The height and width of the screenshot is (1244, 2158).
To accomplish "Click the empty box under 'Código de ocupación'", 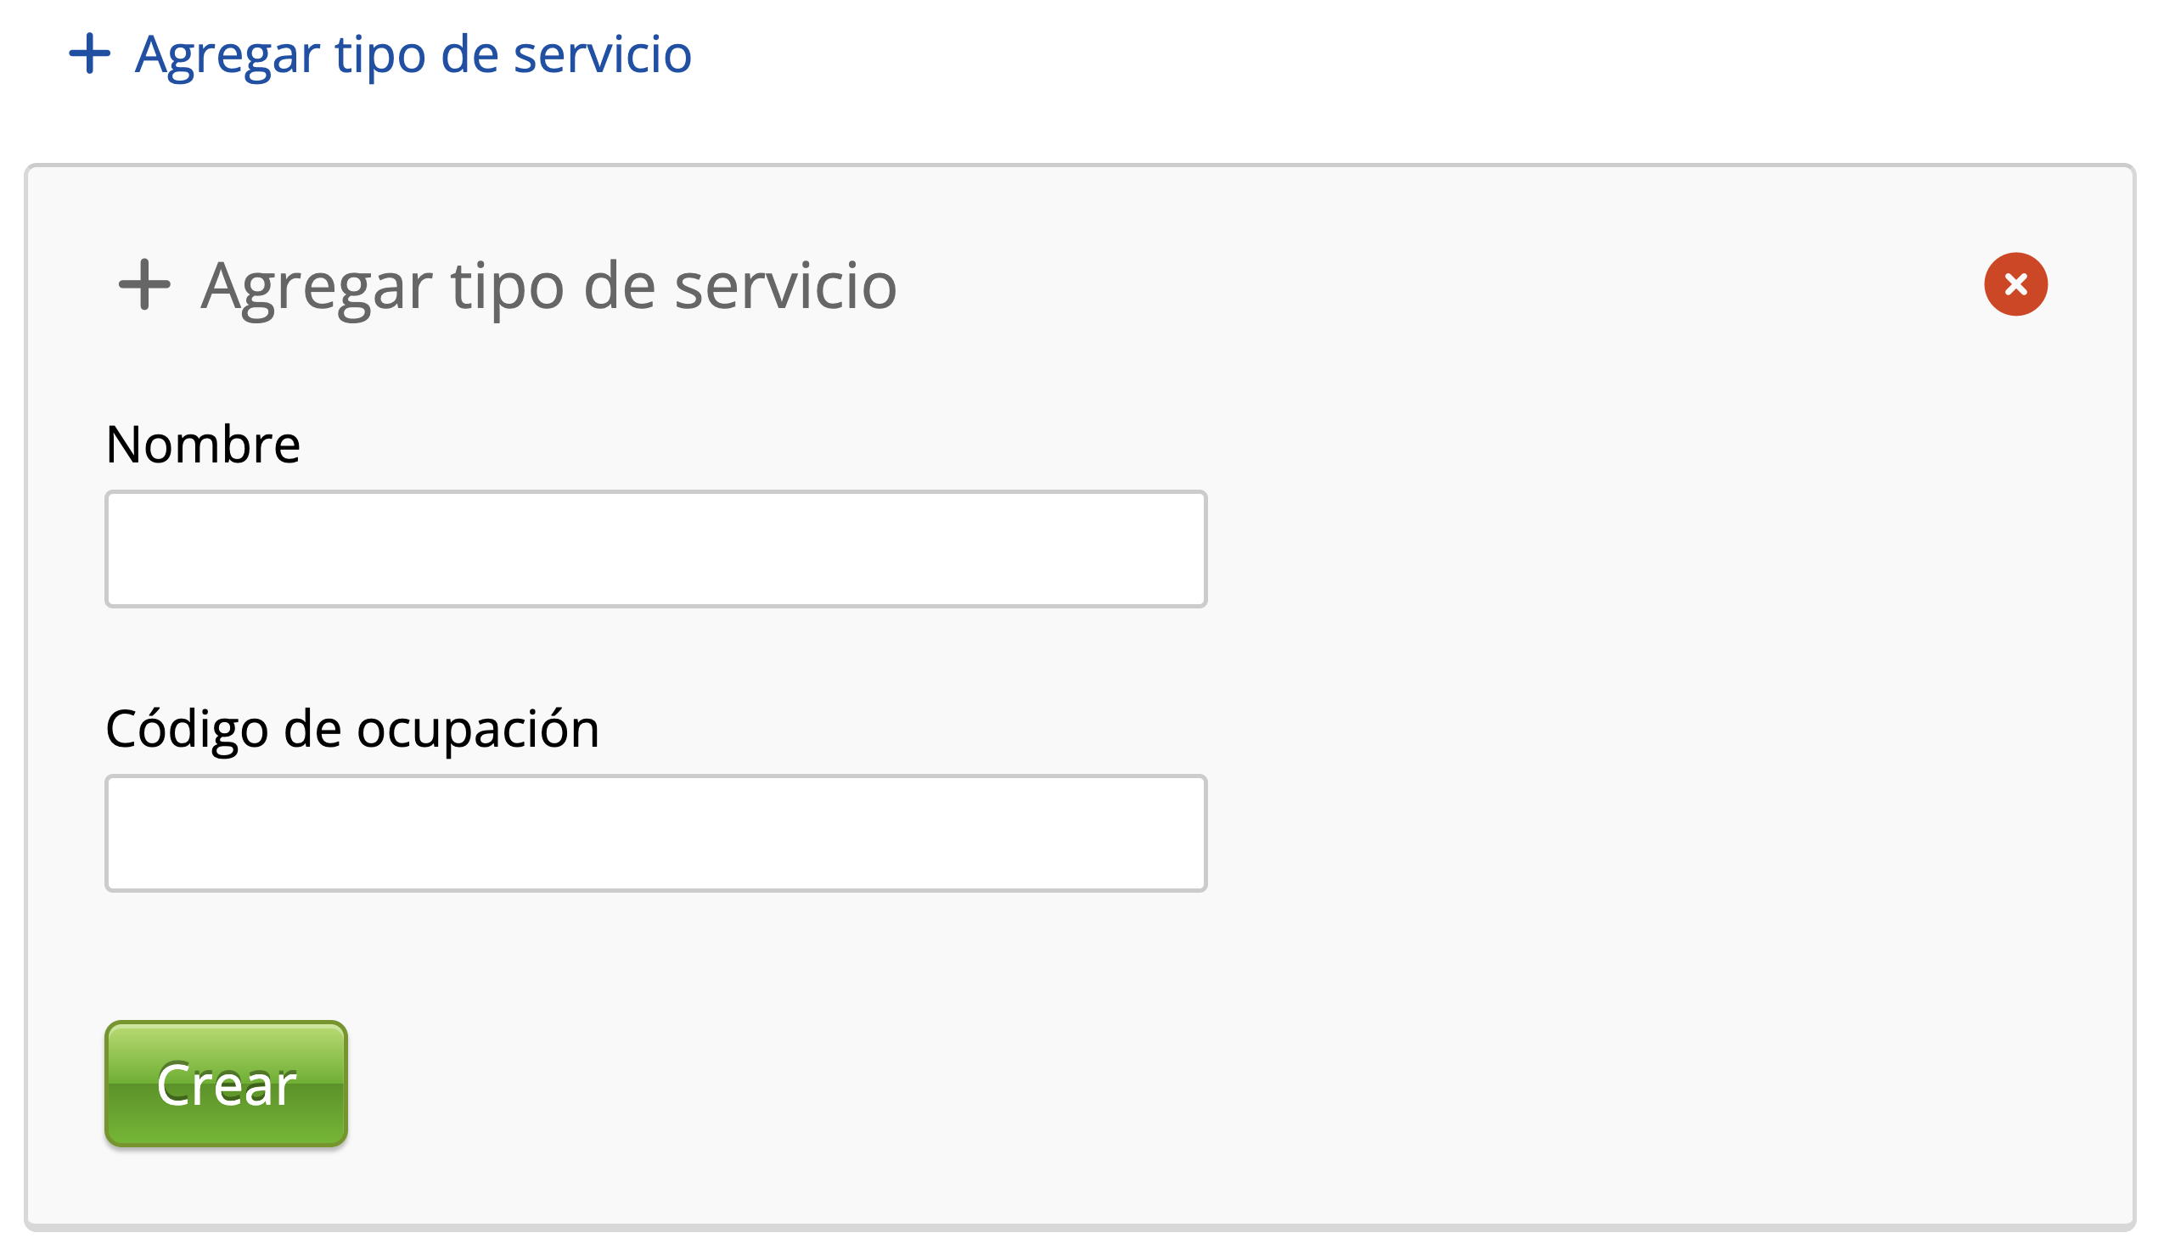I will click(x=655, y=833).
